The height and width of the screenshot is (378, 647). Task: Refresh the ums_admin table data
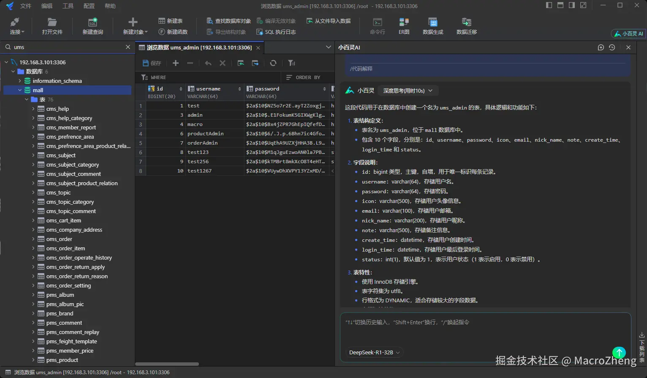coord(273,63)
